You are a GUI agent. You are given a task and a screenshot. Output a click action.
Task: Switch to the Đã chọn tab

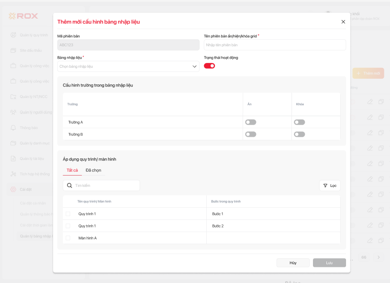93,170
